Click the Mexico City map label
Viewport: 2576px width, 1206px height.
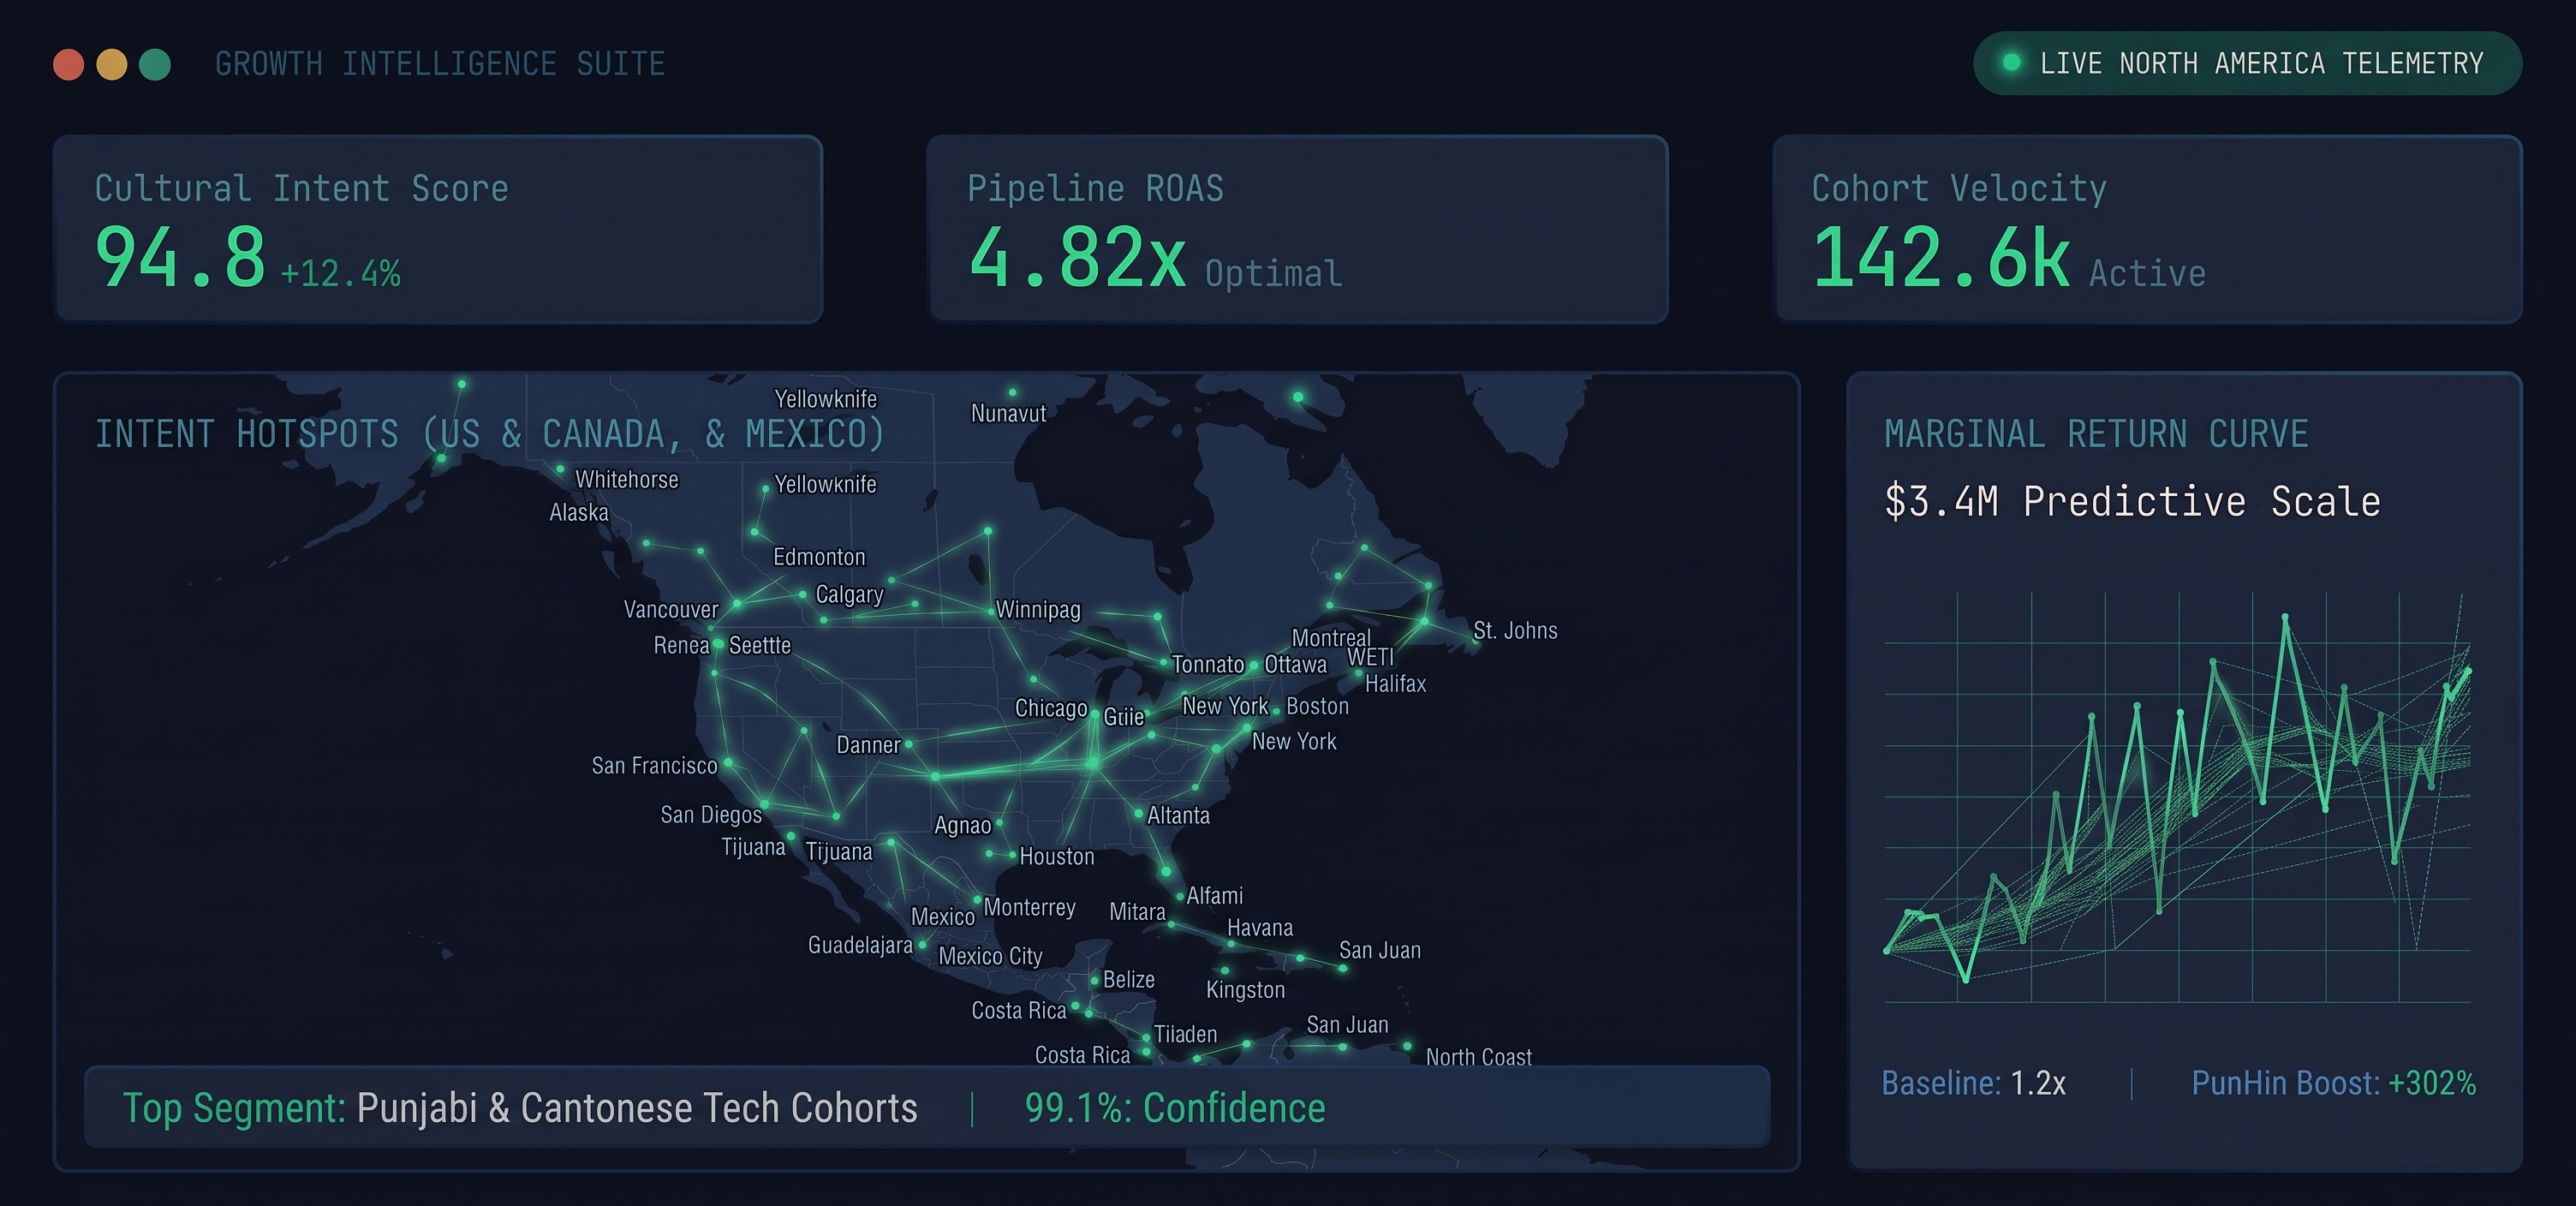tap(990, 956)
